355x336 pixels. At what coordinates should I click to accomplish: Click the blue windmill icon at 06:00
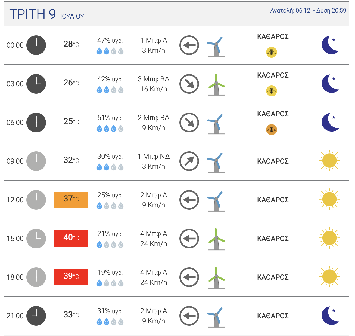click(x=216, y=123)
